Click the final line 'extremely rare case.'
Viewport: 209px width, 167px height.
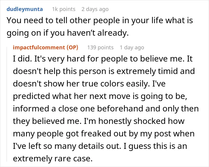(x=53, y=158)
